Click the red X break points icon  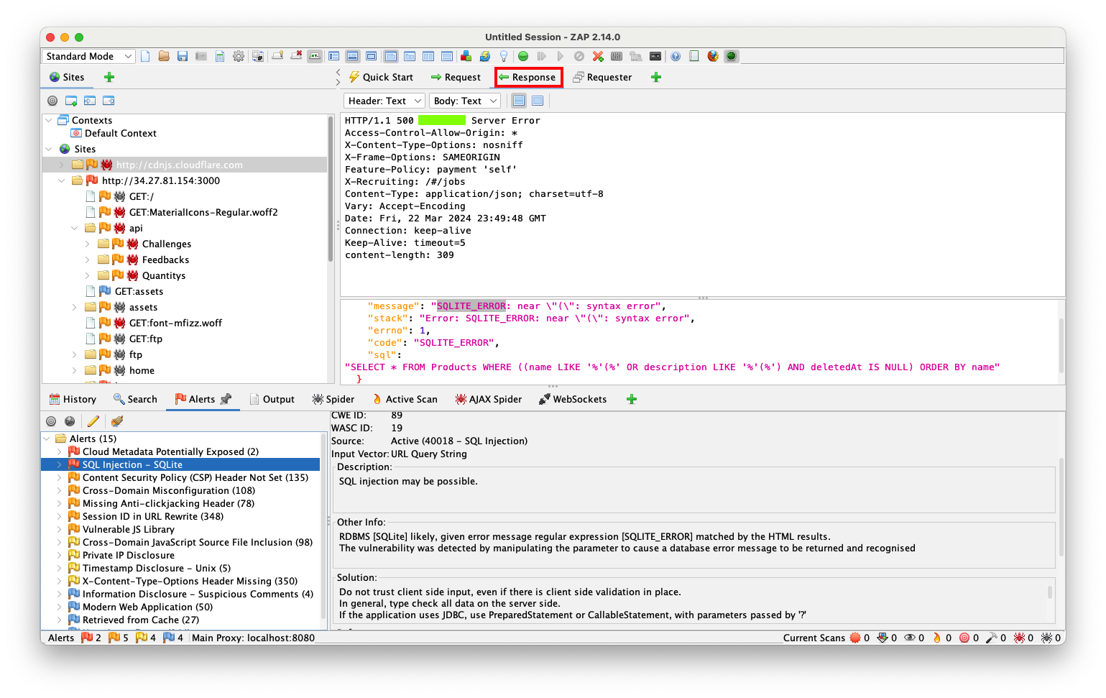(x=598, y=56)
